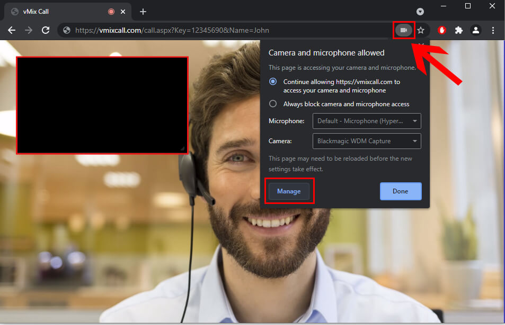Image resolution: width=505 pixels, height=325 pixels.
Task: Open a new tab with plus button
Action: [x=143, y=12]
